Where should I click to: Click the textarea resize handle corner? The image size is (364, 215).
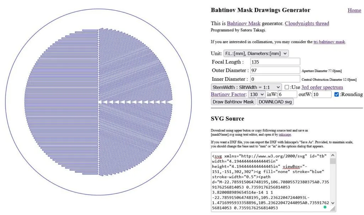333,209
